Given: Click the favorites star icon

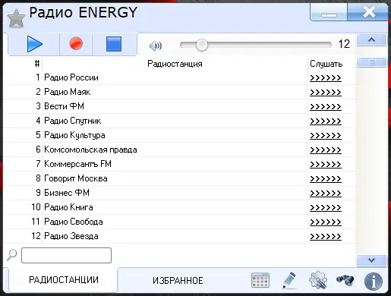Looking at the screenshot, I should 16,19.
